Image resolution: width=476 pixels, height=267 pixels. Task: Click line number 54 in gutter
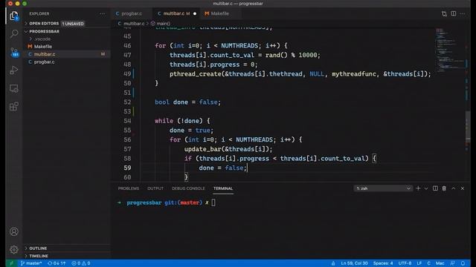127,121
